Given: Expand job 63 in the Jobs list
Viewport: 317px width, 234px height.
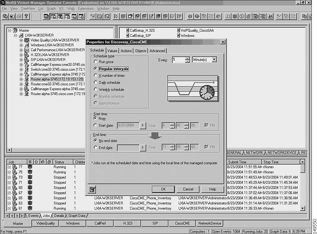Looking at the screenshot, I should coord(9,203).
